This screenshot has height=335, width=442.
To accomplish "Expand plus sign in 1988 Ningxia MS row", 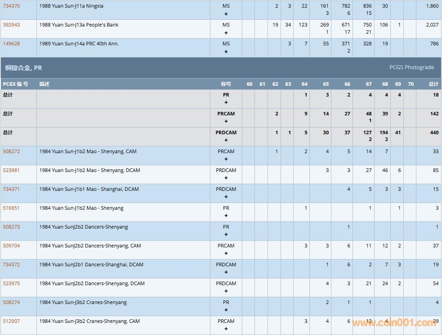I will 226,14.
